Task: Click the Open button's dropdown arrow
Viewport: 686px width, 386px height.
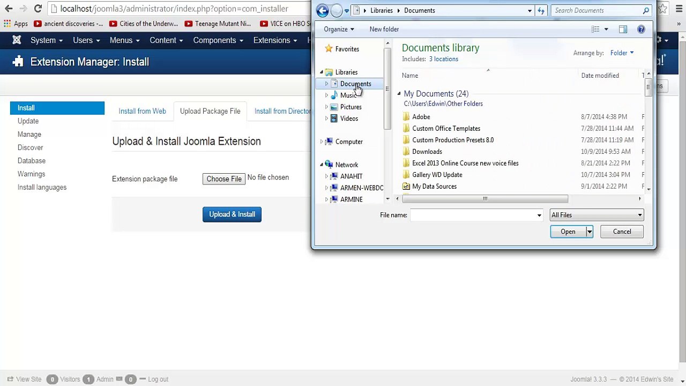Action: [x=589, y=232]
